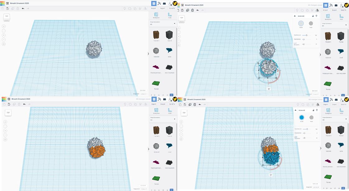The image size is (349, 191).
Task: Click Export button in bottom-right screenshot
Action: point(335,104)
